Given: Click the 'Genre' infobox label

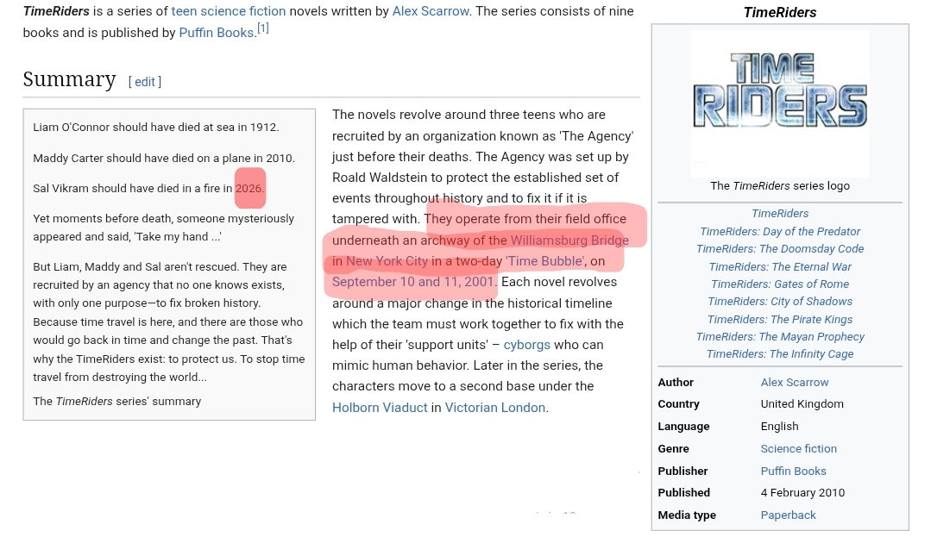Looking at the screenshot, I should (673, 449).
